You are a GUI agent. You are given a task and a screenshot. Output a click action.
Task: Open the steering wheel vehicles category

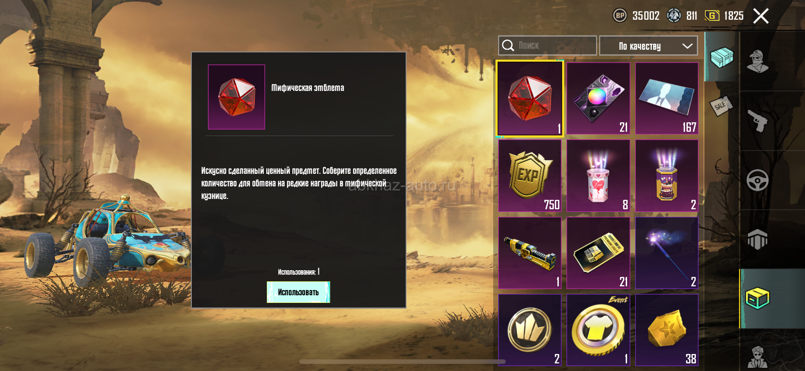[757, 180]
